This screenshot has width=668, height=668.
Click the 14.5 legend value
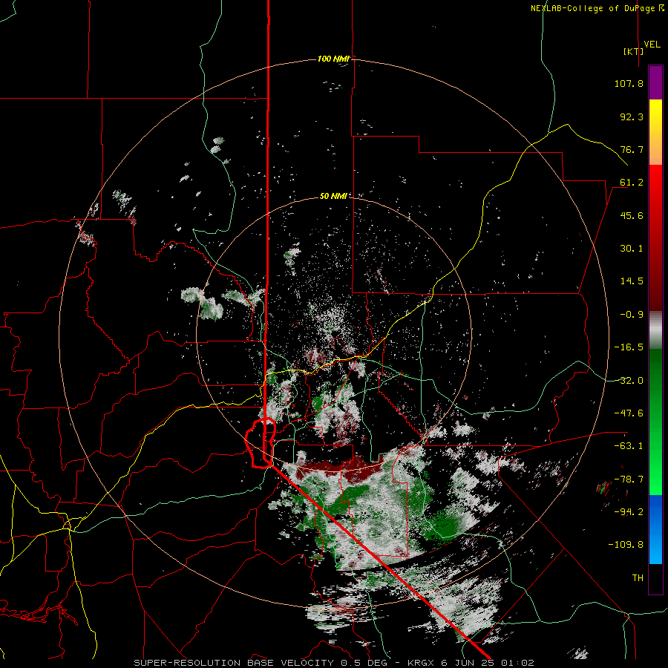(x=632, y=281)
